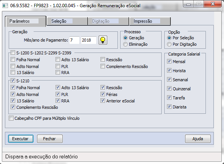
Task: Uncheck the Diarista salary category
Action: pyautogui.click(x=169, y=107)
